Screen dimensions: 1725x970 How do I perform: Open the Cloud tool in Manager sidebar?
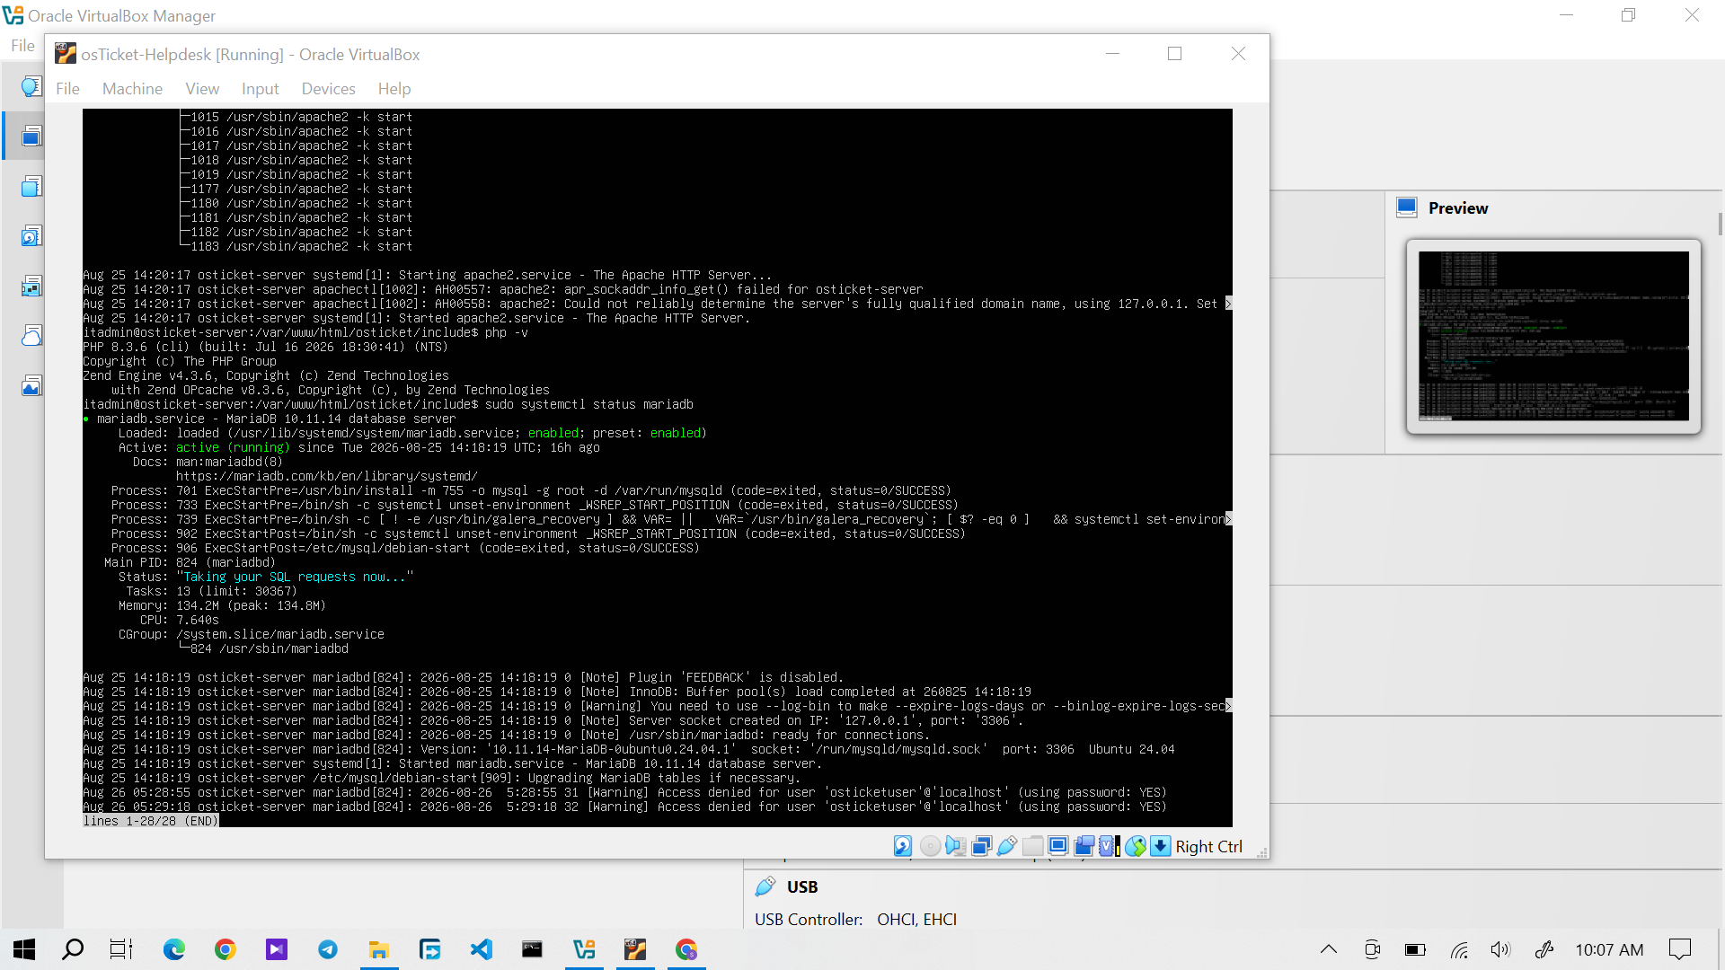pos(31,336)
